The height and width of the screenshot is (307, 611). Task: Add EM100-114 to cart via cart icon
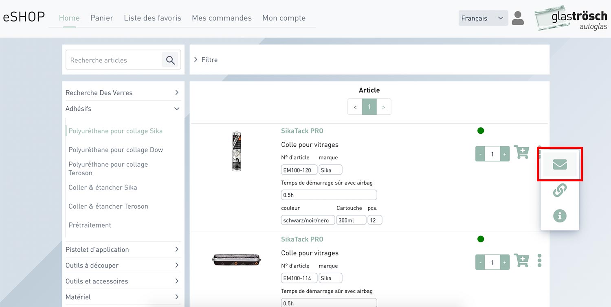(521, 261)
